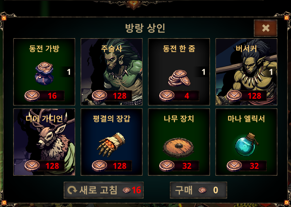
Task: Click the 32 price on 나무 장치
Action: tap(187, 166)
